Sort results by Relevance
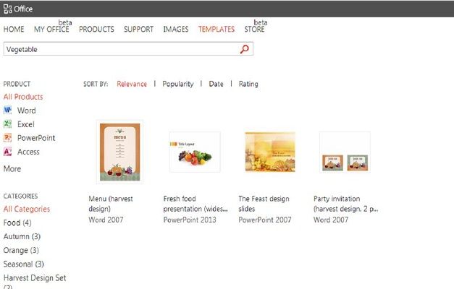Image resolution: width=454 pixels, height=289 pixels. [x=132, y=84]
